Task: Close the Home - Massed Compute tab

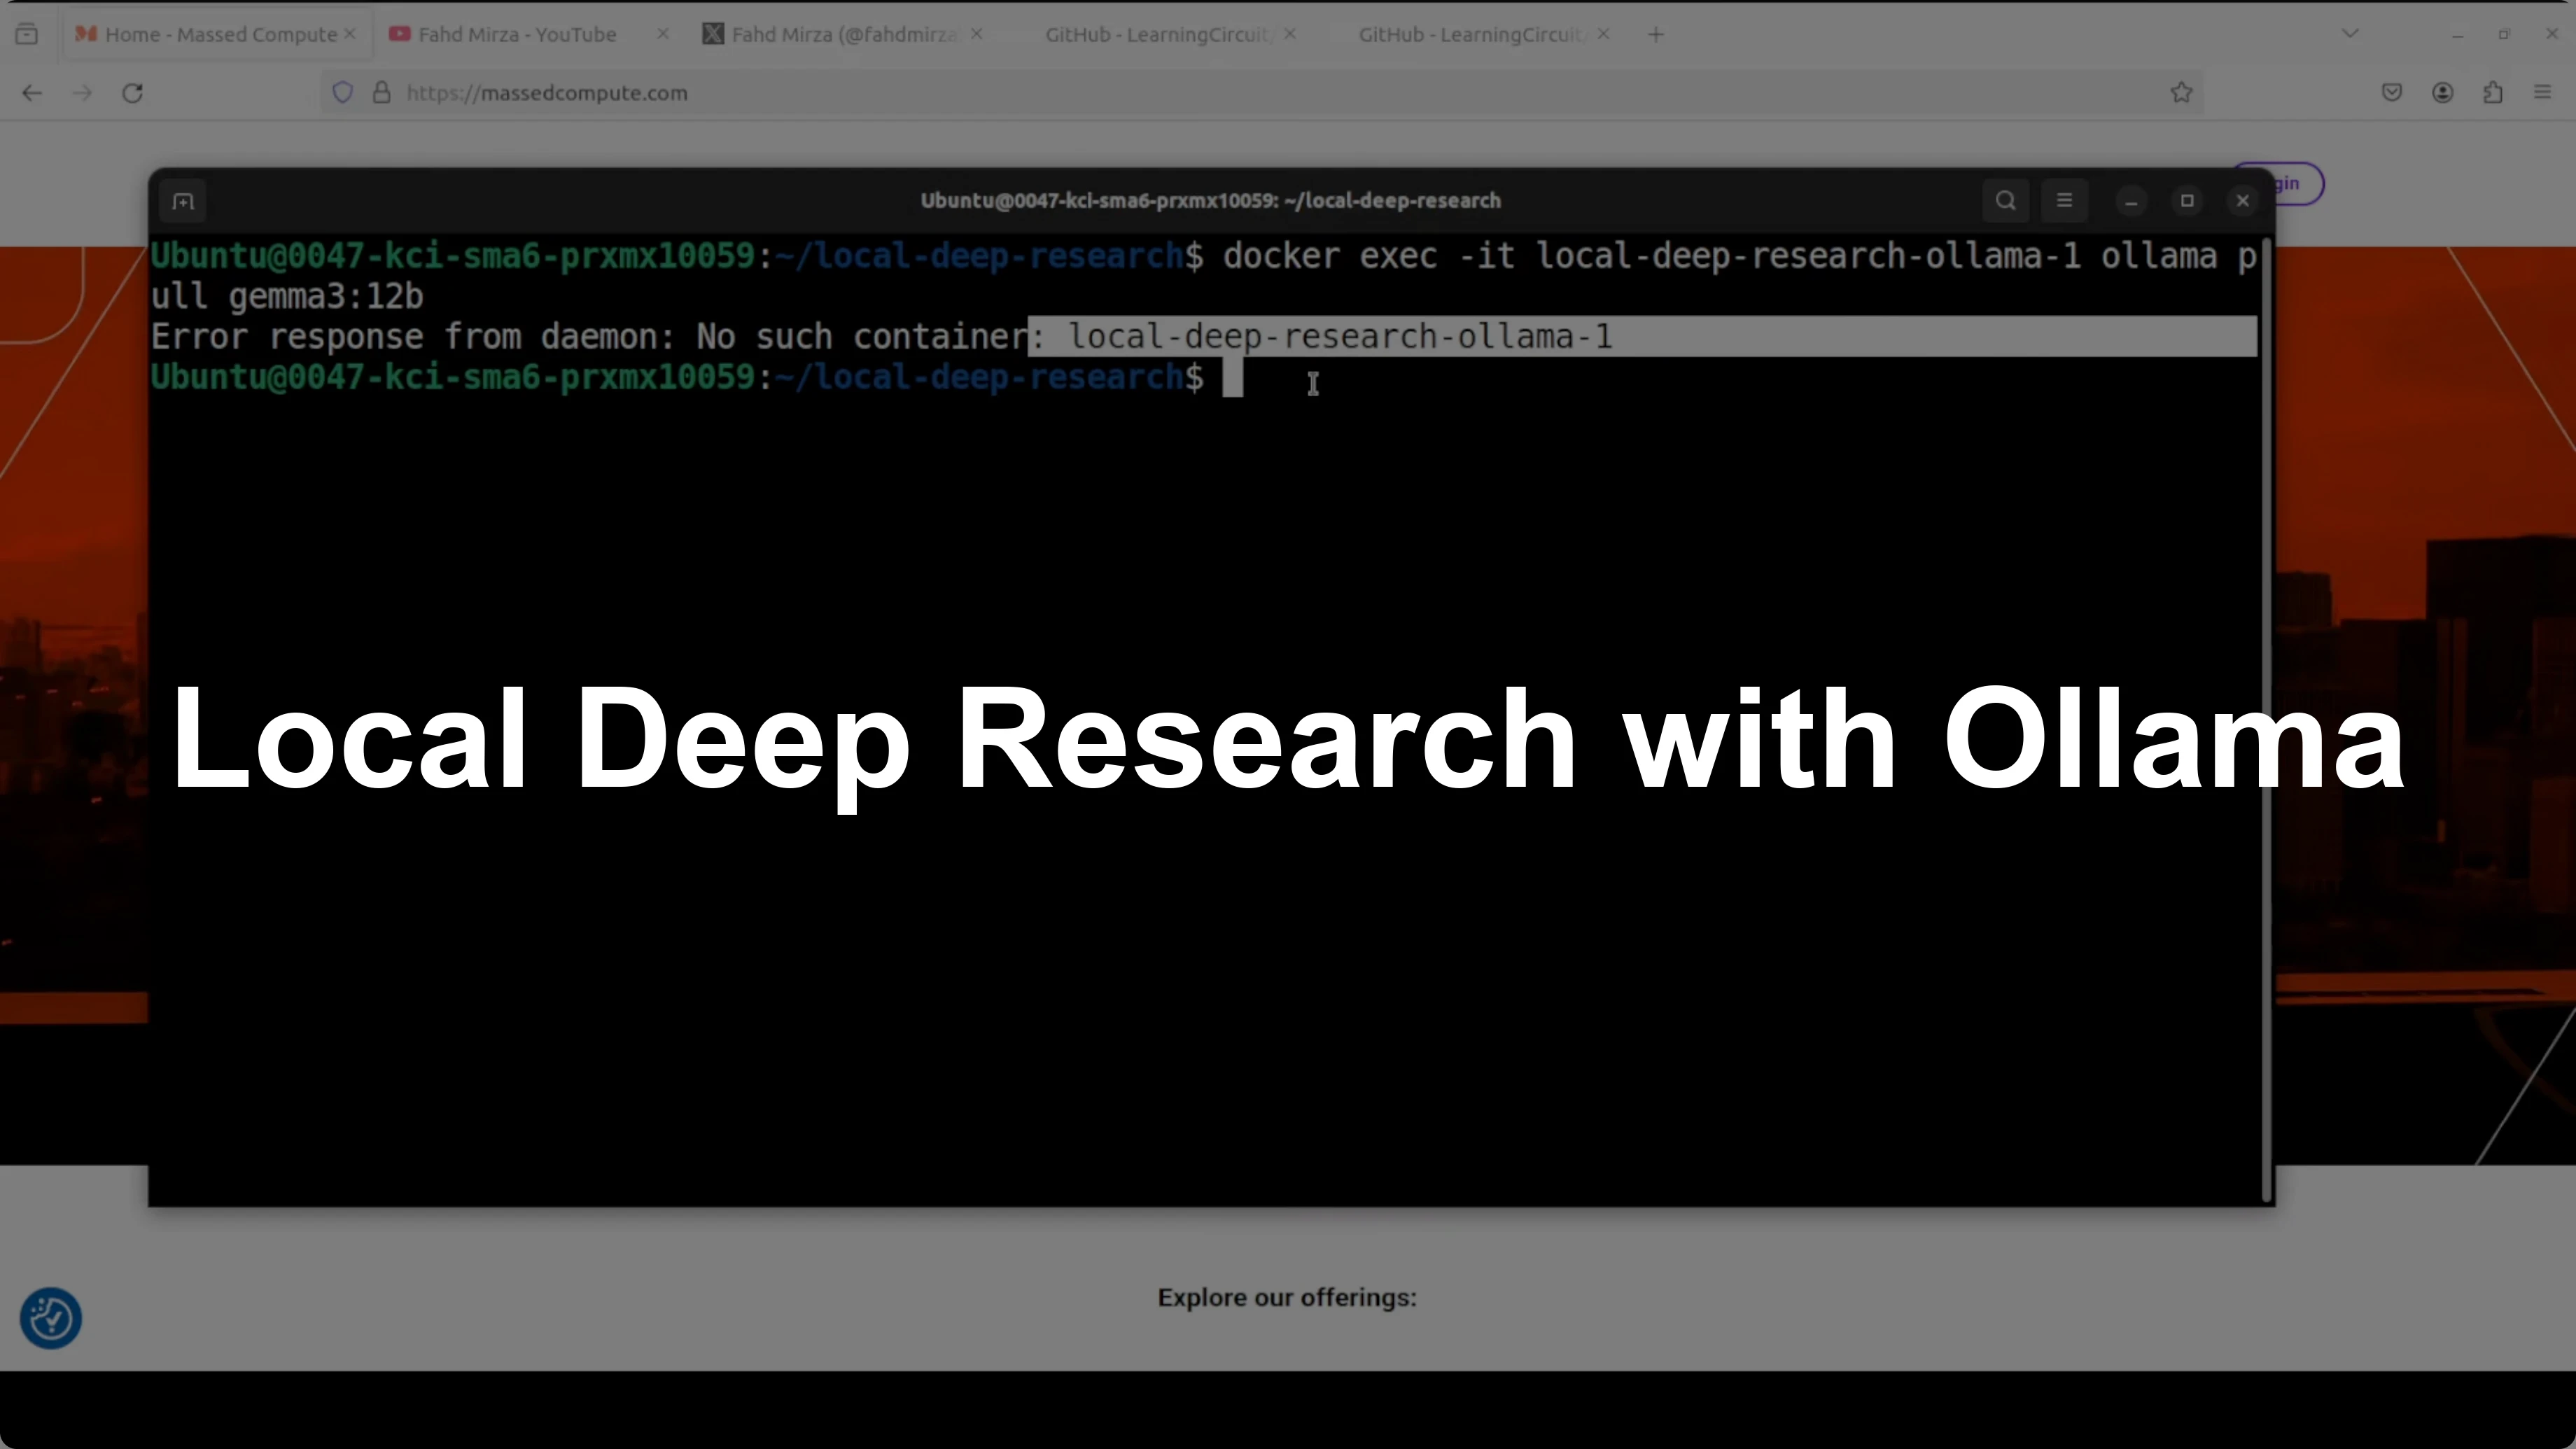Action: coord(350,34)
